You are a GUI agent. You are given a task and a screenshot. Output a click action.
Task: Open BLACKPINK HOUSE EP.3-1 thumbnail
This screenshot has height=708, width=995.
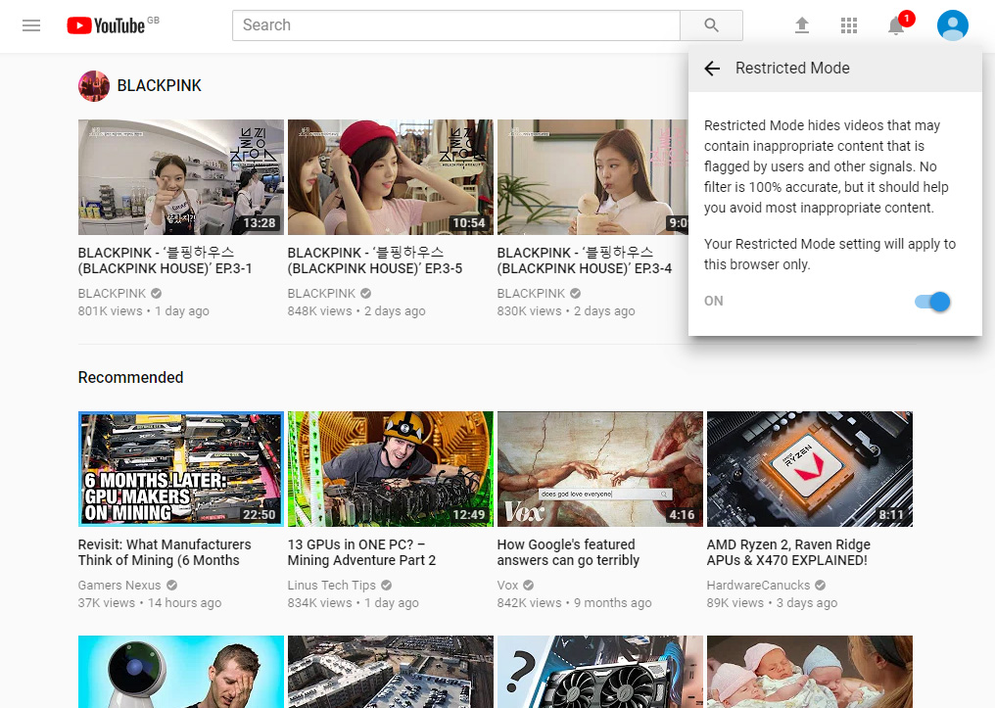[181, 177]
